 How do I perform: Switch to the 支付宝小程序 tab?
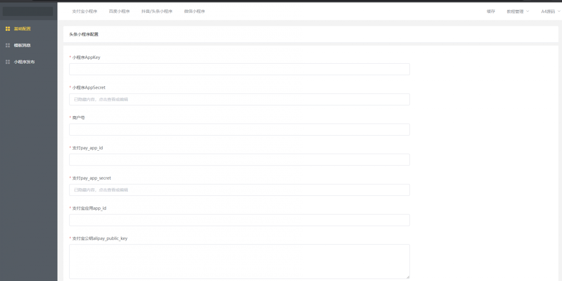(x=85, y=11)
